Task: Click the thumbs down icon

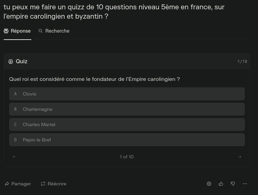Action: [x=233, y=184]
